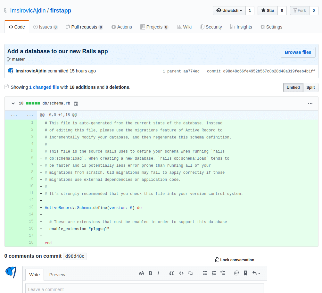Click the Browse files button

[298, 52]
